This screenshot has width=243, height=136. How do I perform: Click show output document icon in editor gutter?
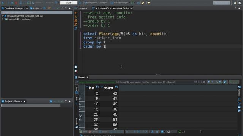click(76, 71)
